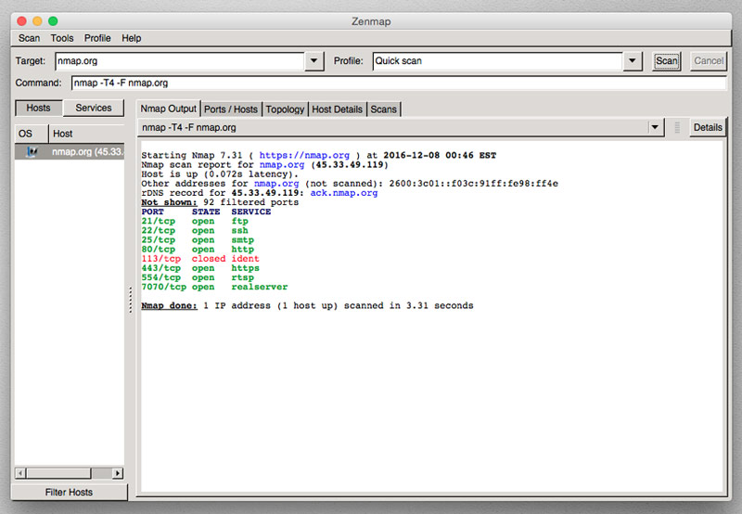Click the Host column header
The width and height of the screenshot is (742, 514).
[x=86, y=134]
